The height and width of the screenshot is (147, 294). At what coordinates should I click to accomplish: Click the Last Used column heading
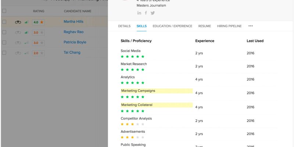pyautogui.click(x=255, y=41)
